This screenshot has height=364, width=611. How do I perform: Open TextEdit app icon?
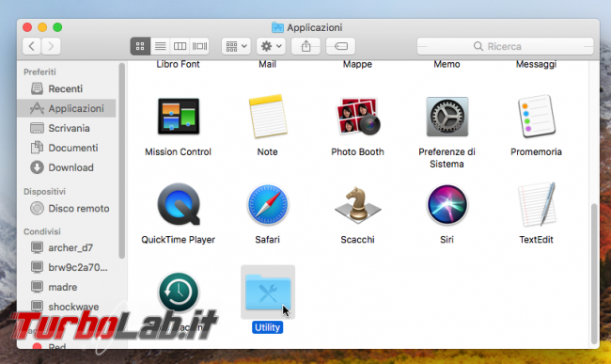coord(536,204)
